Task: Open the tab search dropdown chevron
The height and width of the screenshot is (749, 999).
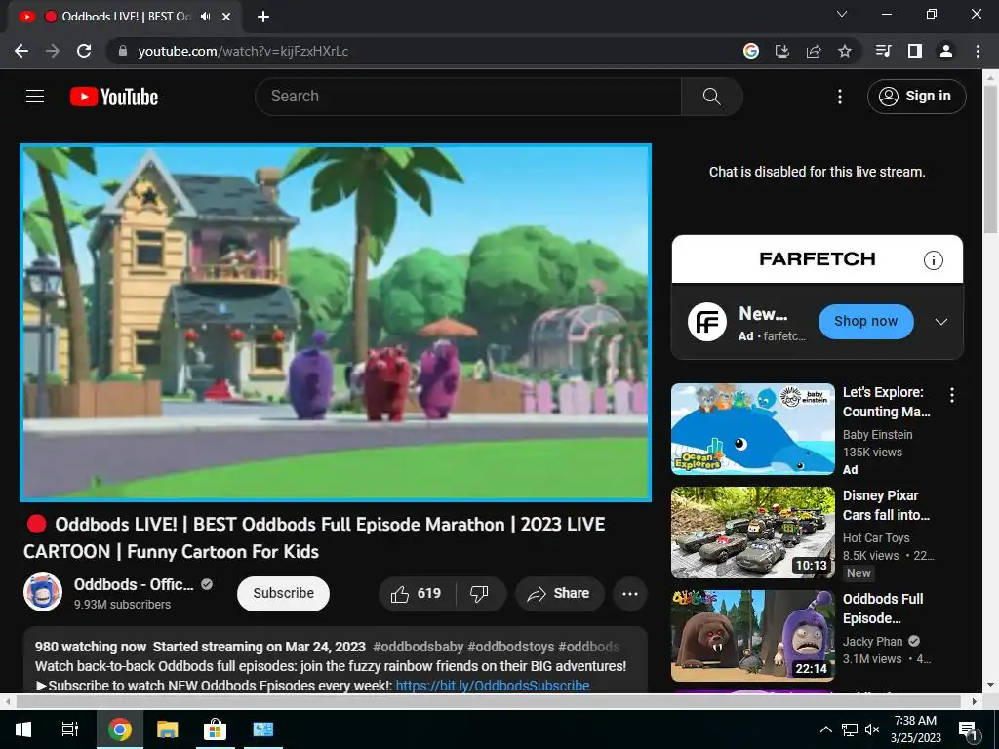Action: click(842, 14)
